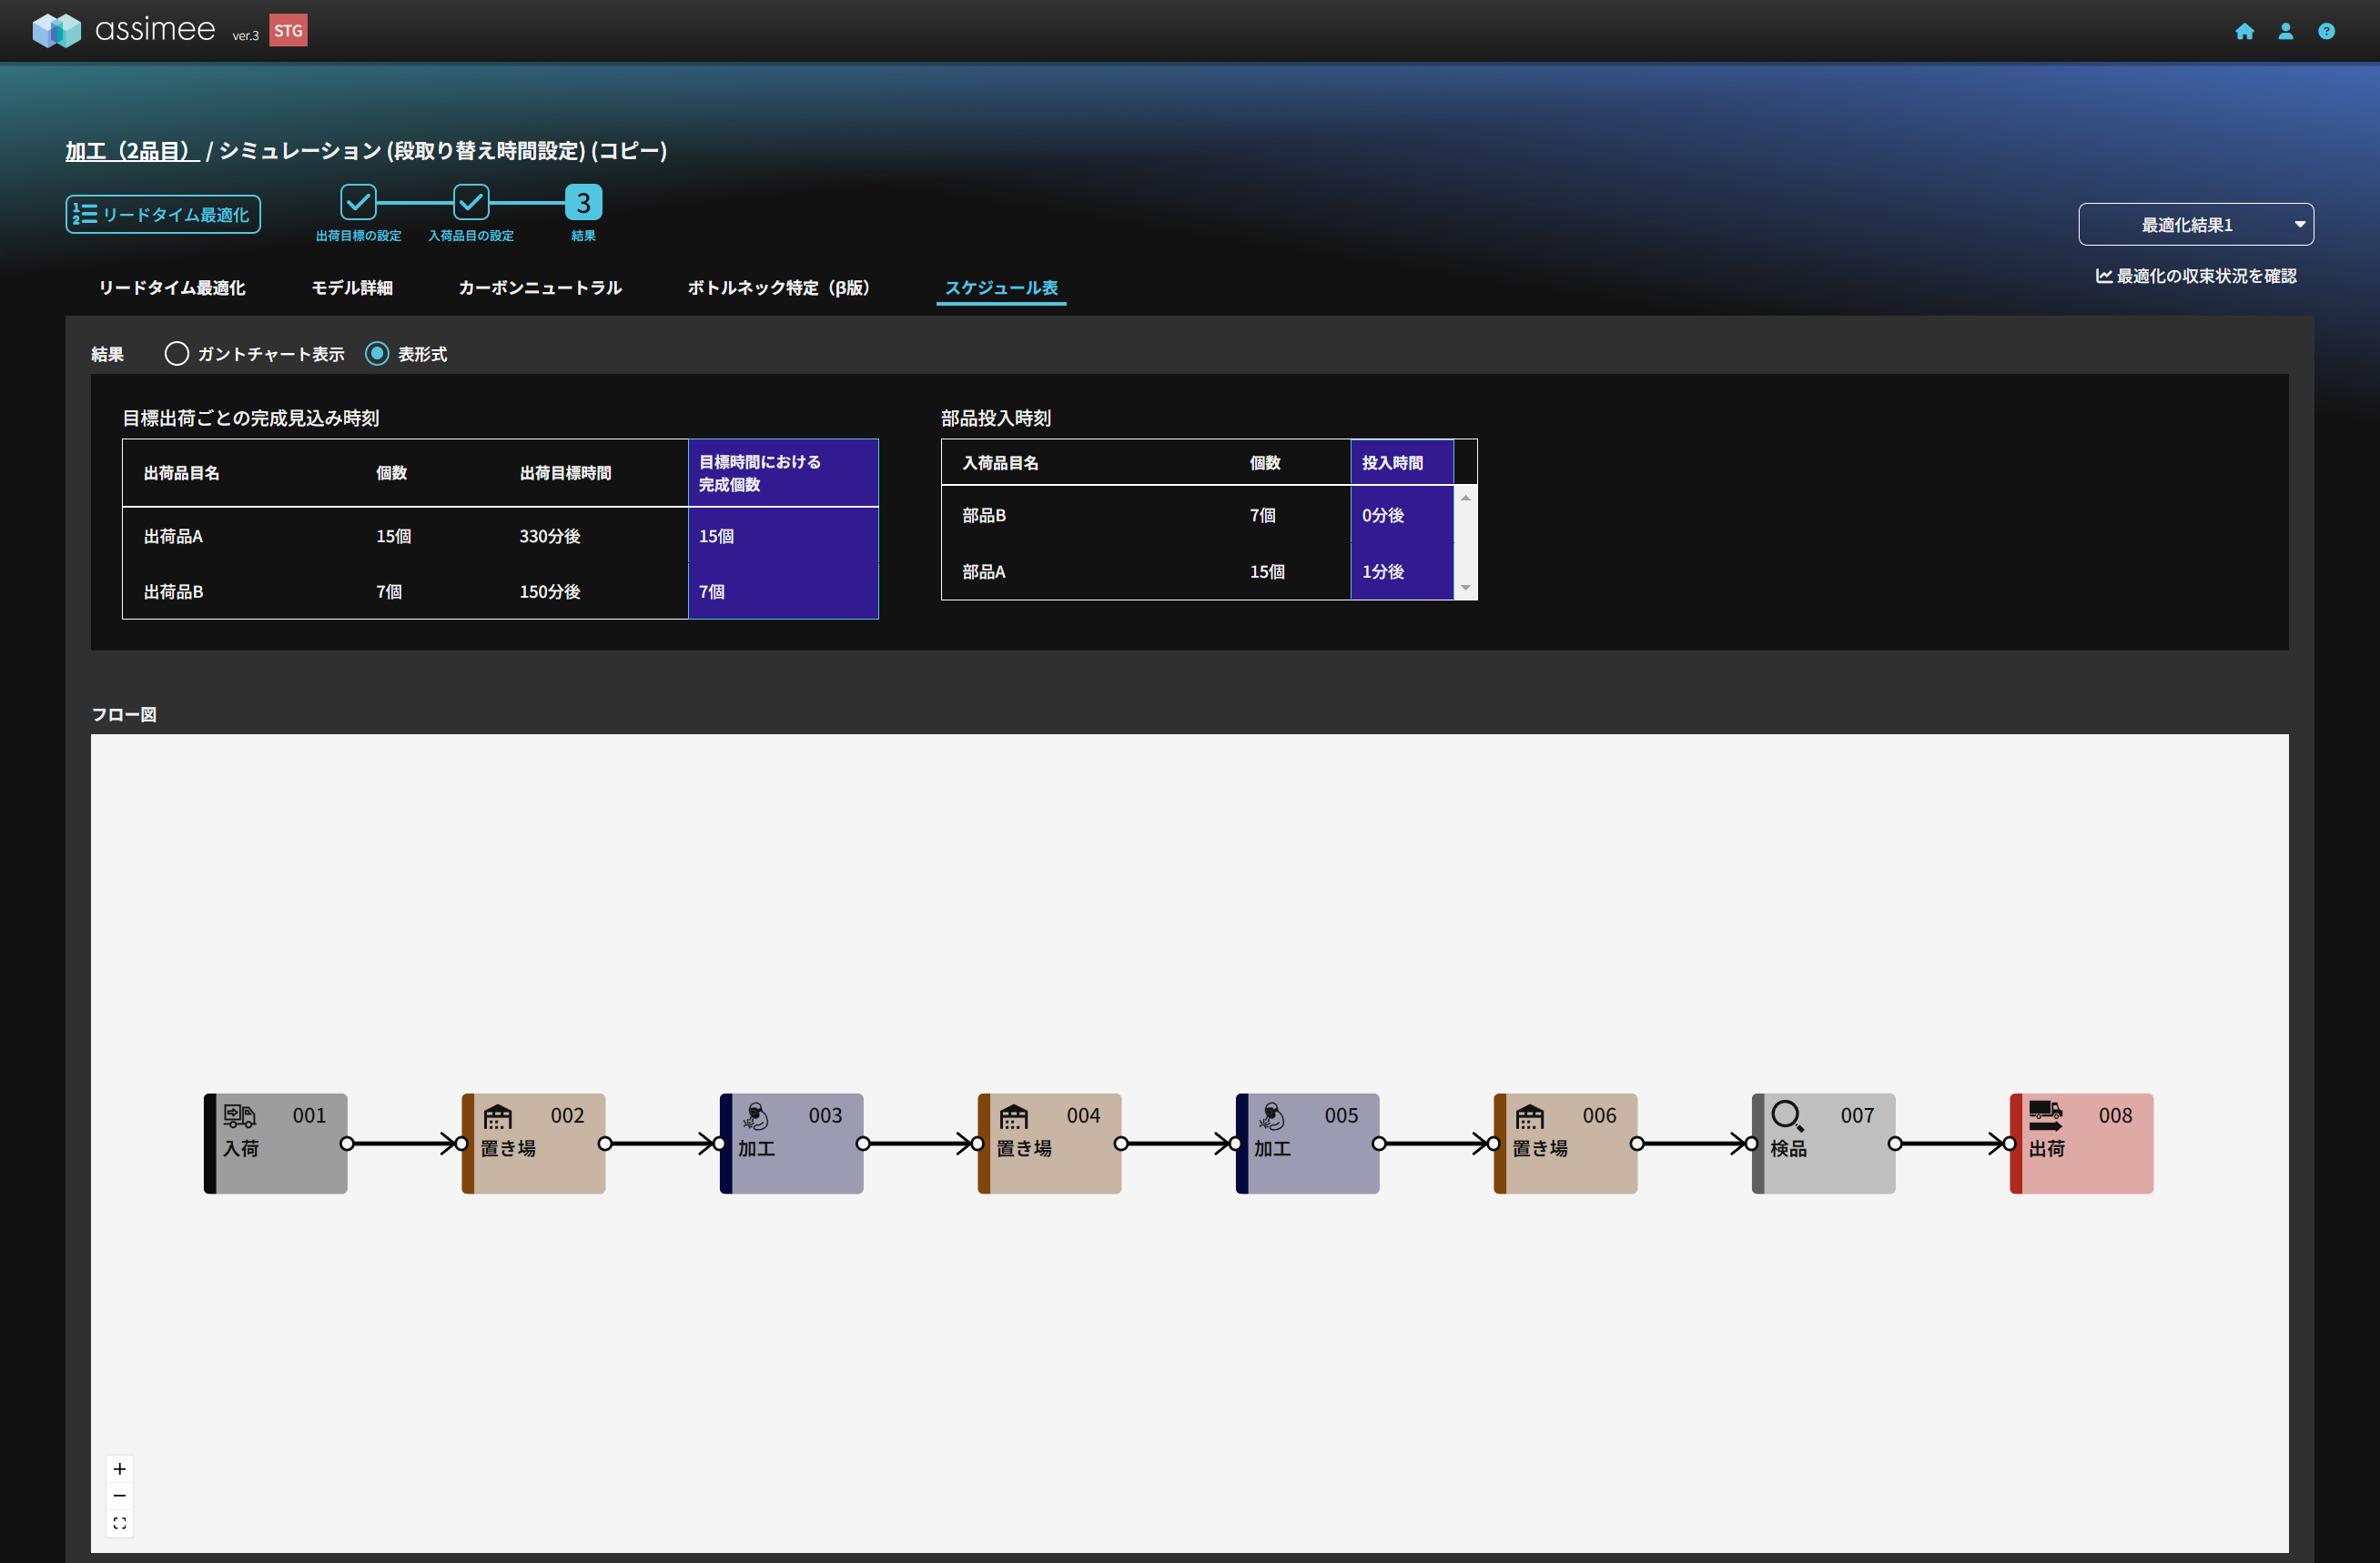Switch to モデル詳細 tab

352,287
